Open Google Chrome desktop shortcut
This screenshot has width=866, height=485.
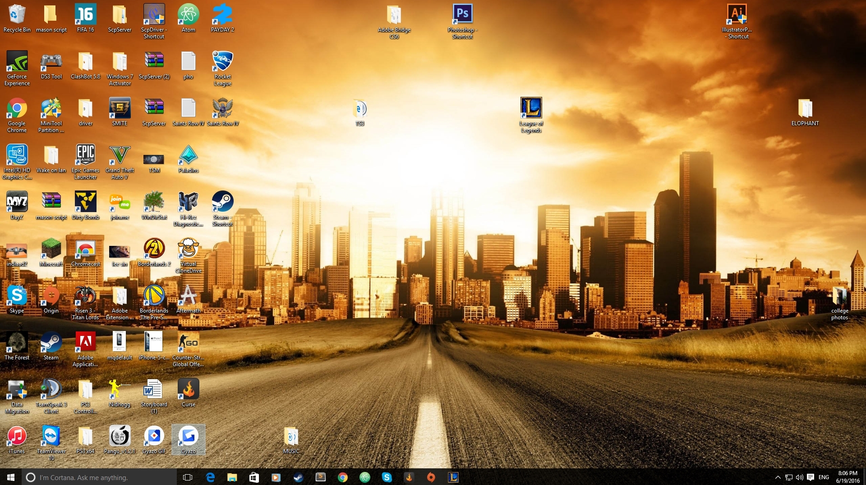click(x=17, y=115)
